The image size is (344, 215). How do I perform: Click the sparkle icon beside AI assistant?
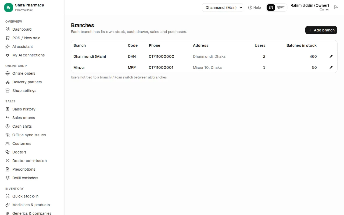(x=8, y=46)
